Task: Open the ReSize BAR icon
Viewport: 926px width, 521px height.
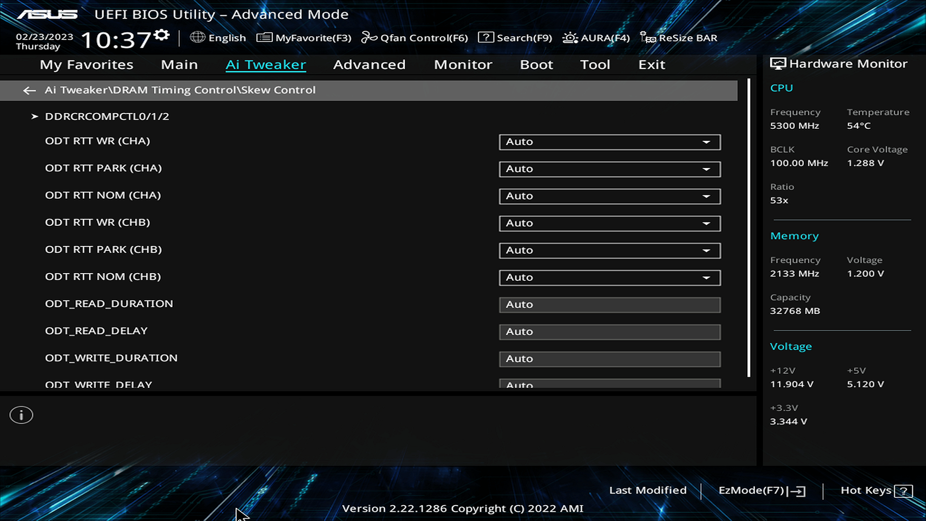Action: coord(647,38)
